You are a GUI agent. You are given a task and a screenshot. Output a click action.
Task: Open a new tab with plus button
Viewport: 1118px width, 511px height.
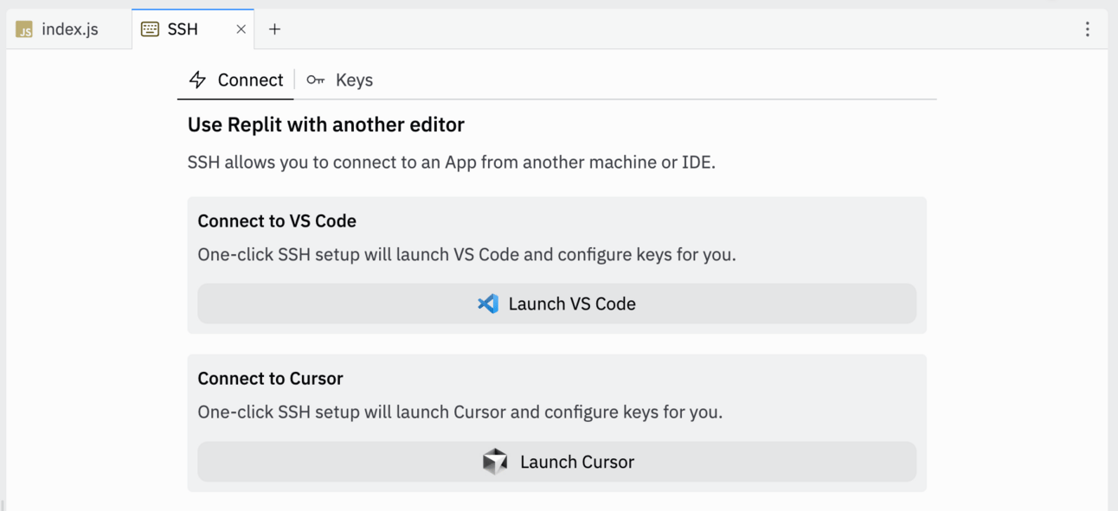274,29
